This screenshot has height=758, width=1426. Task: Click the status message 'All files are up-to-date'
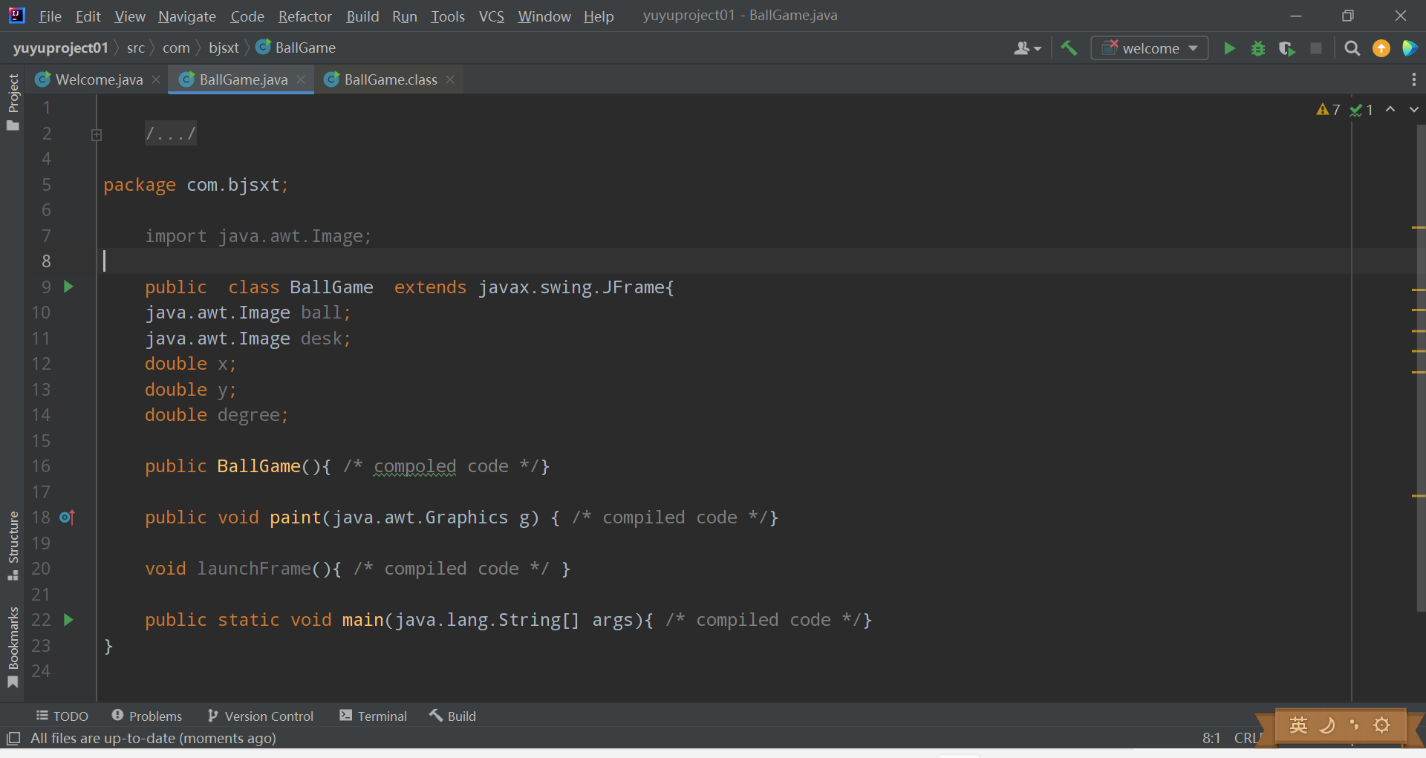pyautogui.click(x=153, y=738)
